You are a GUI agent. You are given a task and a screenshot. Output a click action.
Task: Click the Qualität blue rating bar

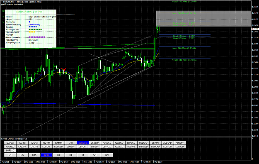33,27
